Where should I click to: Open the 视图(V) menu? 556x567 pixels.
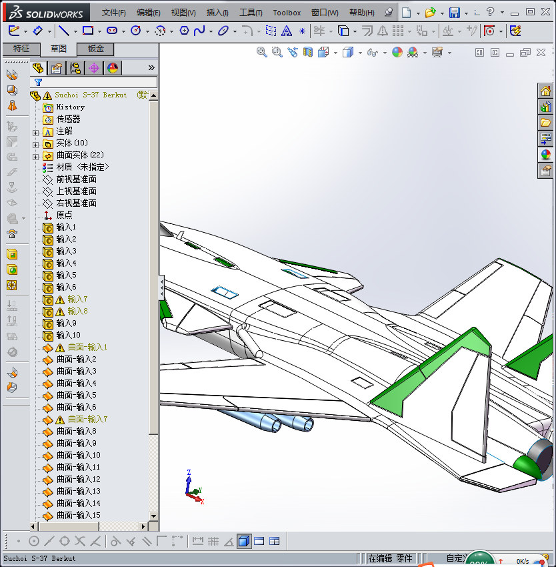coord(183,13)
